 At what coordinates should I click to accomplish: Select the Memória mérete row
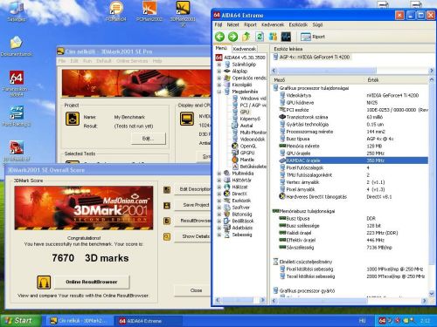pyautogui.click(x=353, y=146)
